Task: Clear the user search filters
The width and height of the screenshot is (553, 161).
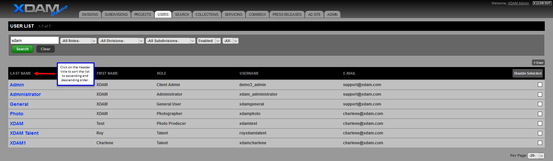Action: point(45,49)
